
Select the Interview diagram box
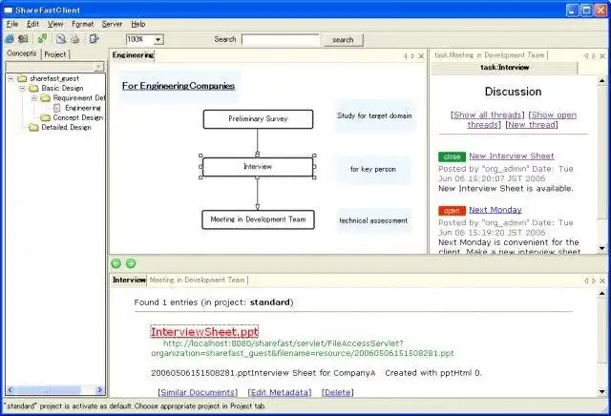258,167
